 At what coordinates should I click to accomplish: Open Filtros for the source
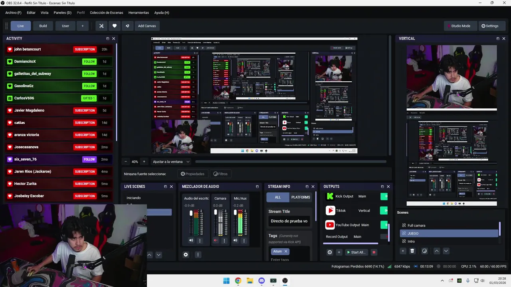tap(220, 174)
